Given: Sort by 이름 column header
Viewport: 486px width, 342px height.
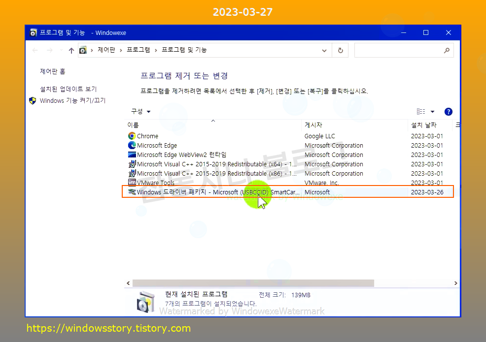Looking at the screenshot, I should [213, 125].
